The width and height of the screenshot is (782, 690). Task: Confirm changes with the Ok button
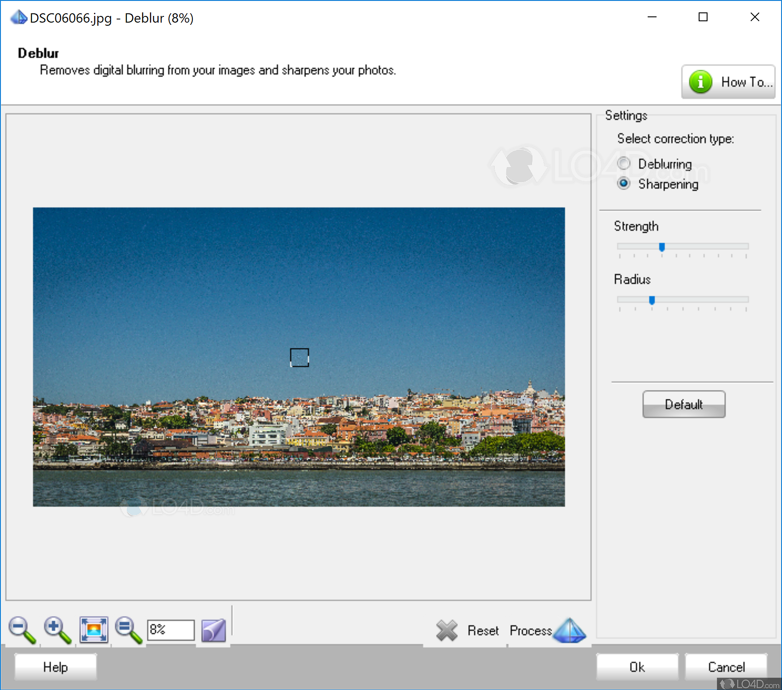637,667
